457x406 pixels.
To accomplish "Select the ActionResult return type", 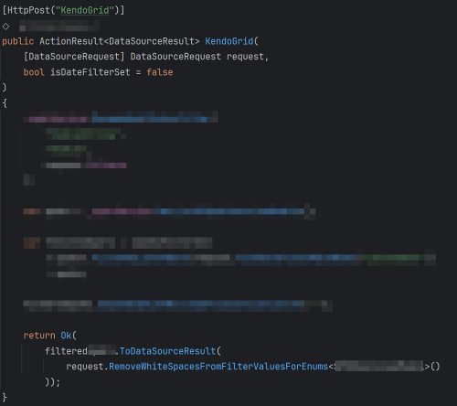I will [71, 41].
